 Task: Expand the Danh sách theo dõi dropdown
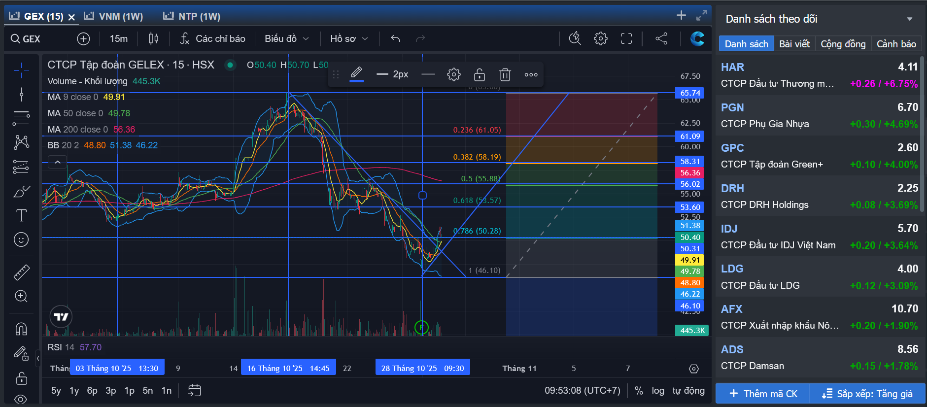[x=910, y=19]
